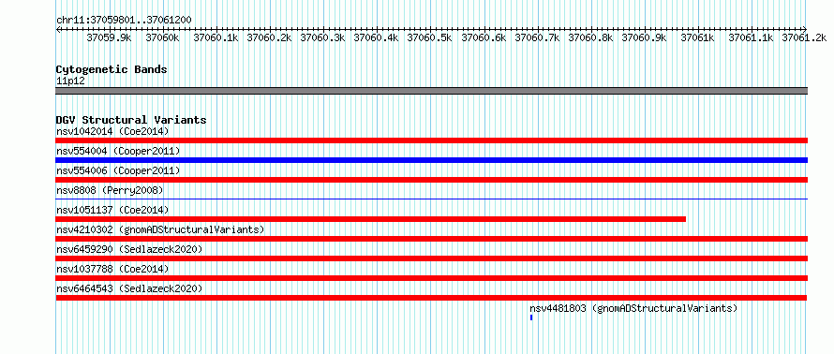Click the nsv4481803 (gnomADStructuralVariants) label
The width and height of the screenshot is (834, 354).
633,308
